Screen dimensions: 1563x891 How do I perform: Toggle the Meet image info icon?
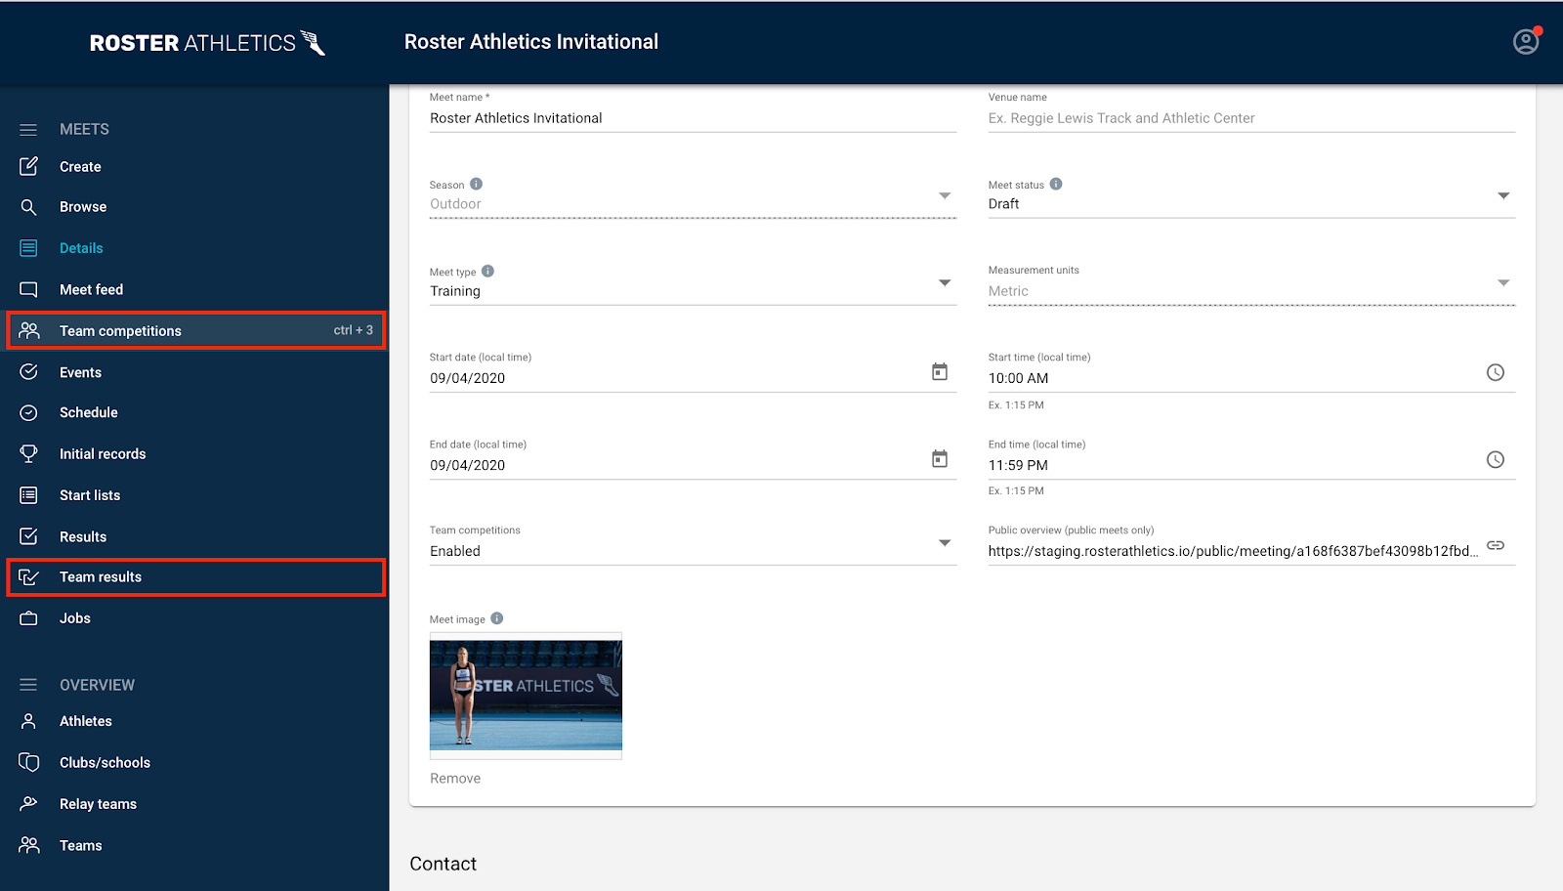tap(497, 617)
